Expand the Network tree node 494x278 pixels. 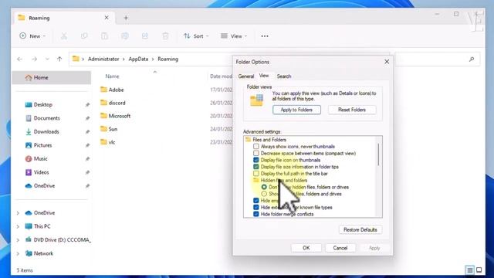pos(18,254)
